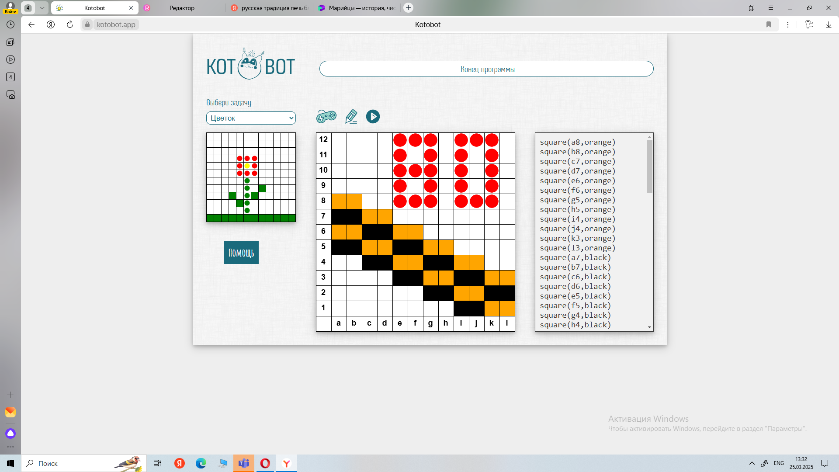Click the orange cell a8 on grid

339,201
